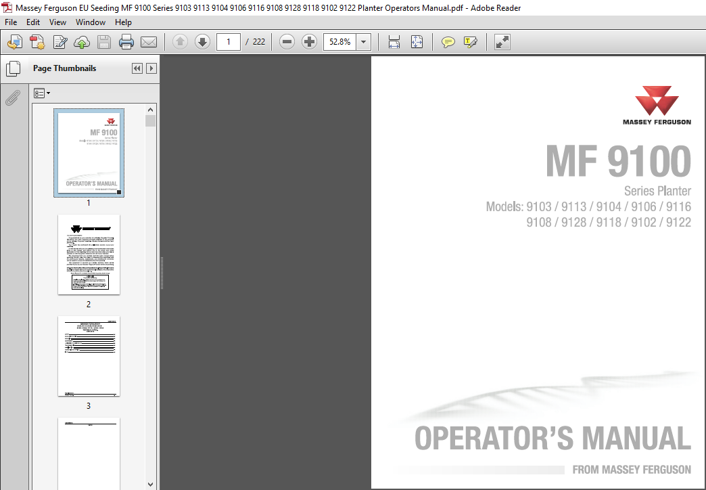
Task: Toggle the Page Thumbnails panel icon
Action: pos(12,68)
